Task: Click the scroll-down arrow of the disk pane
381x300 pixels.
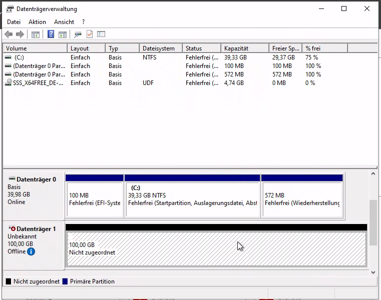Action: (x=372, y=272)
